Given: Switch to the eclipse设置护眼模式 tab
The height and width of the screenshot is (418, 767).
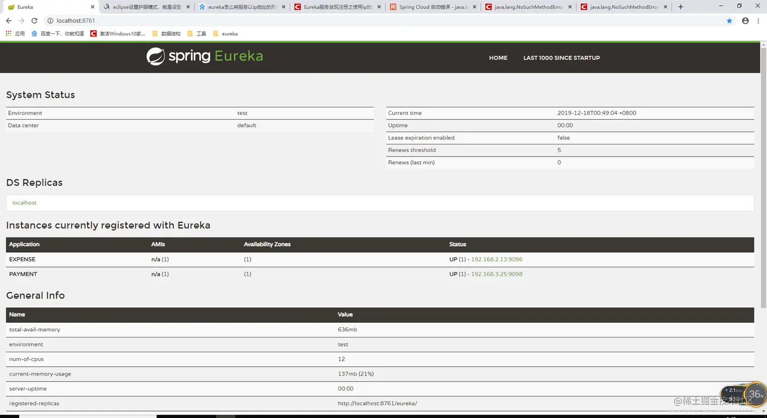Looking at the screenshot, I should [x=146, y=7].
